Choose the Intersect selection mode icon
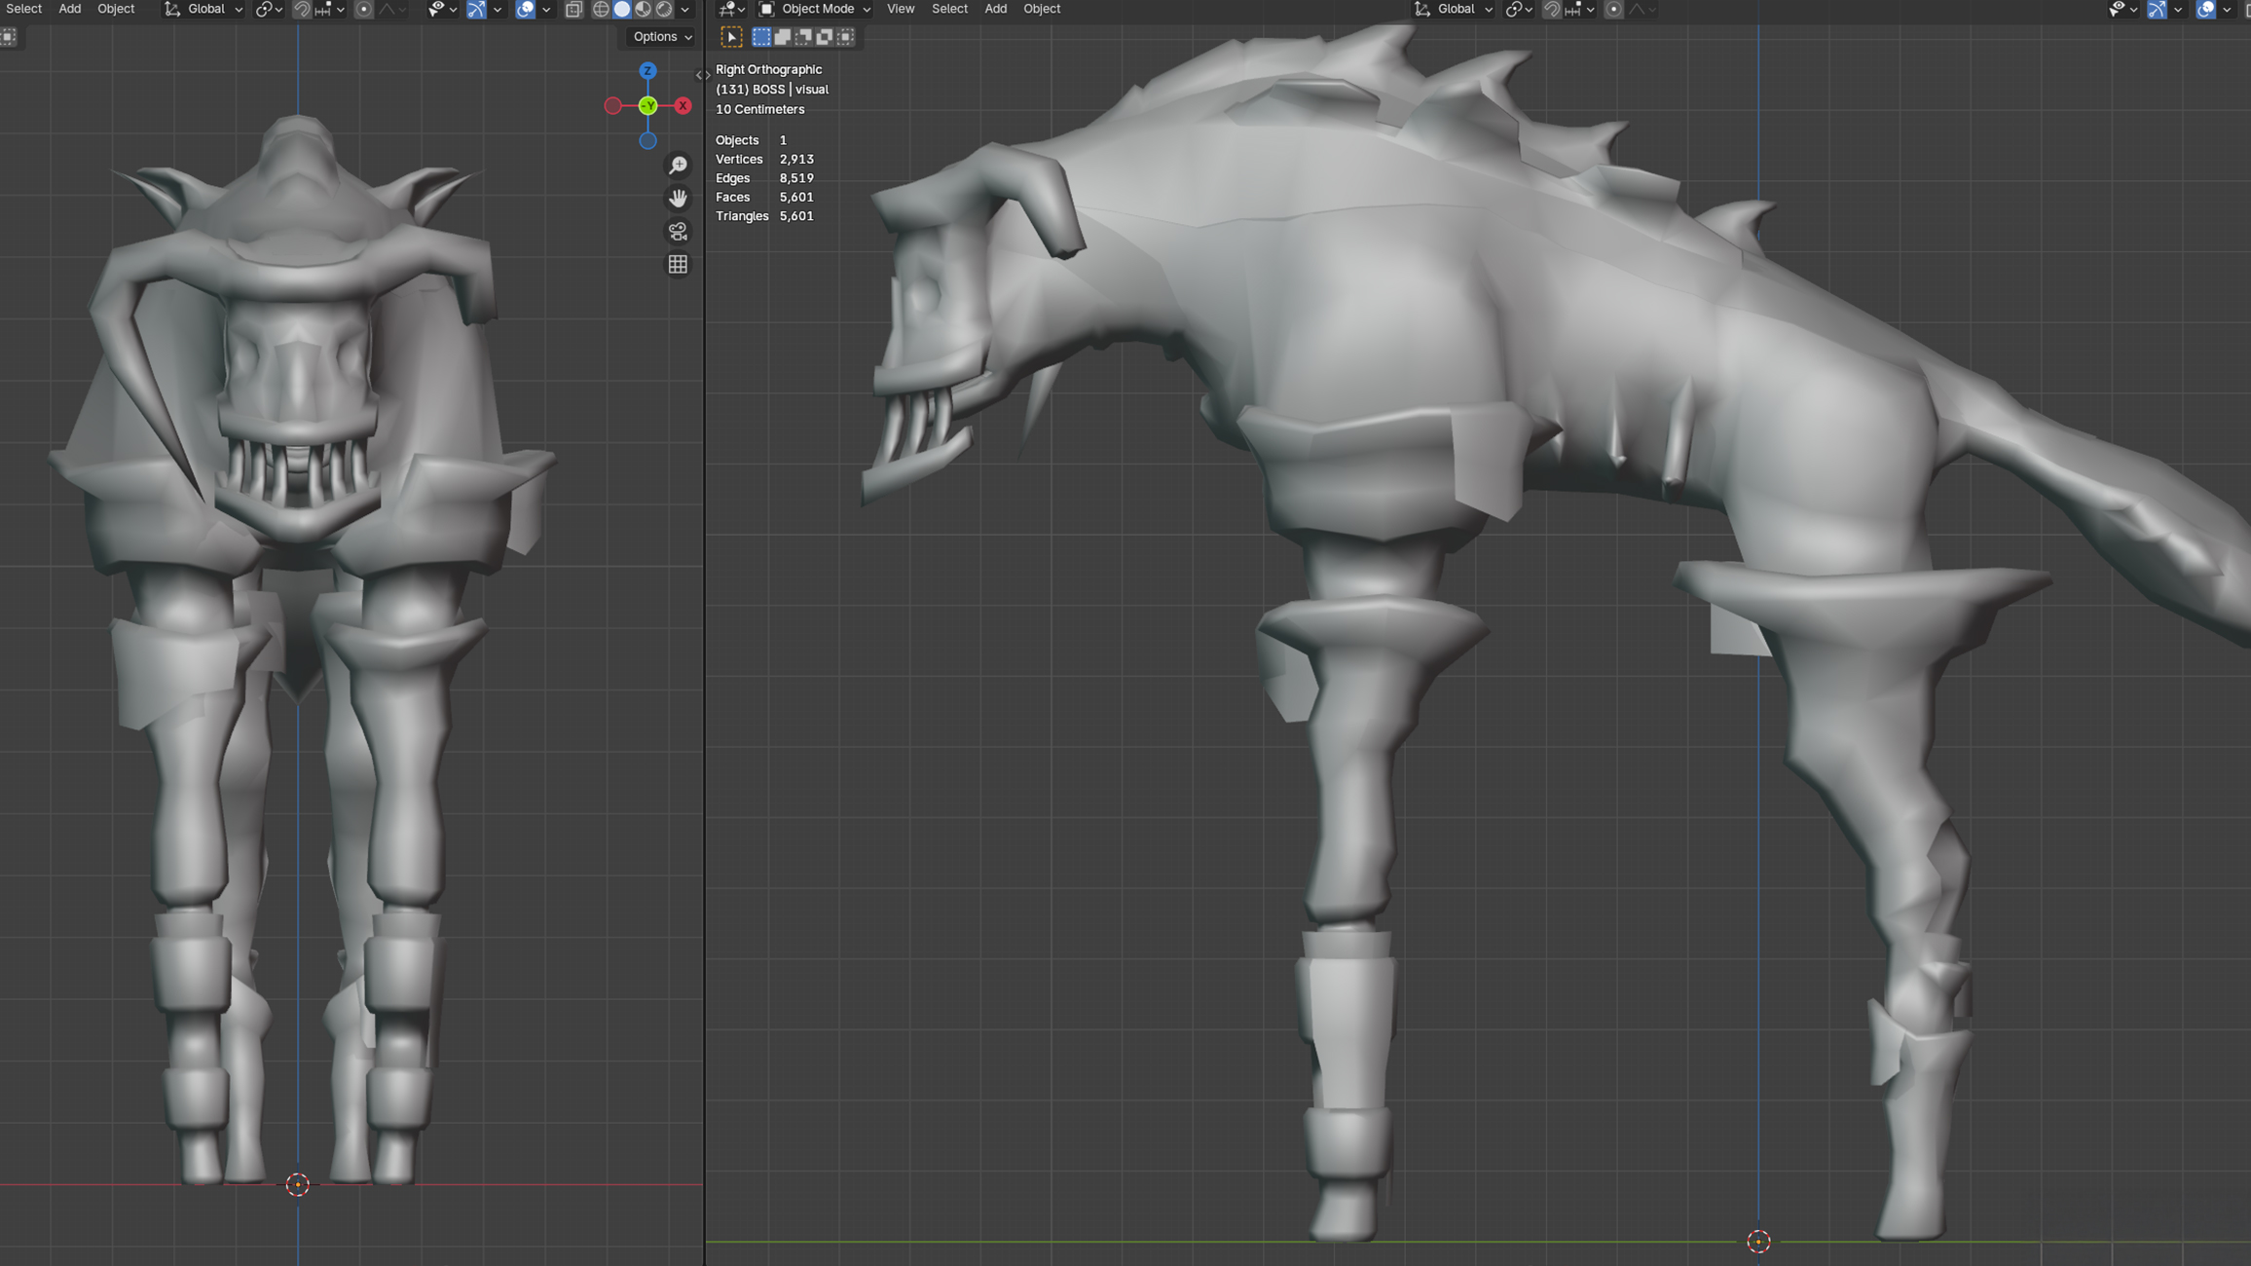 (845, 37)
